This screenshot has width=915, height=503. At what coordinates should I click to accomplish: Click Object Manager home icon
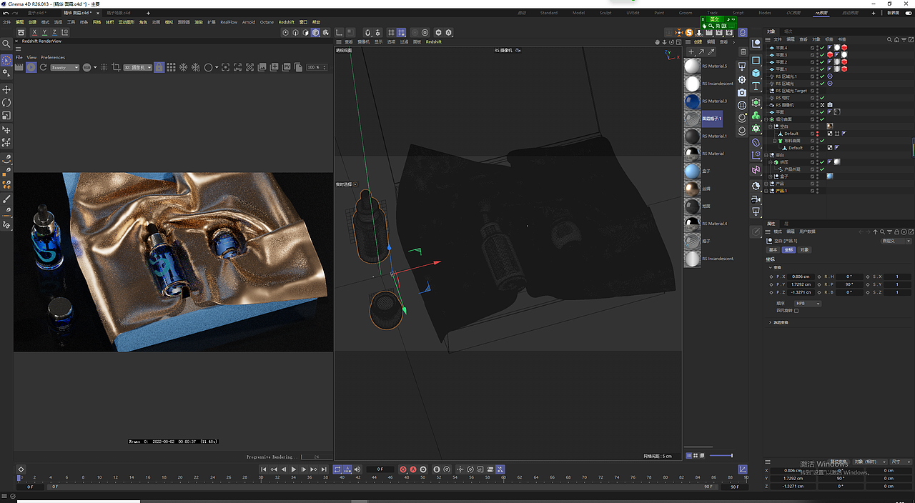(x=895, y=39)
